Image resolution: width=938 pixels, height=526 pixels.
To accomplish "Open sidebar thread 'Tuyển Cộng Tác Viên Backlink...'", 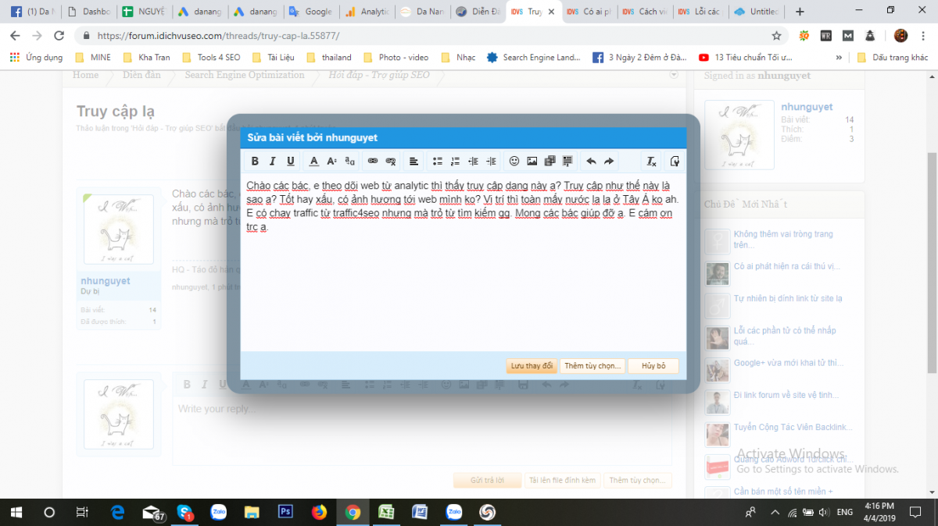I will pyautogui.click(x=793, y=428).
